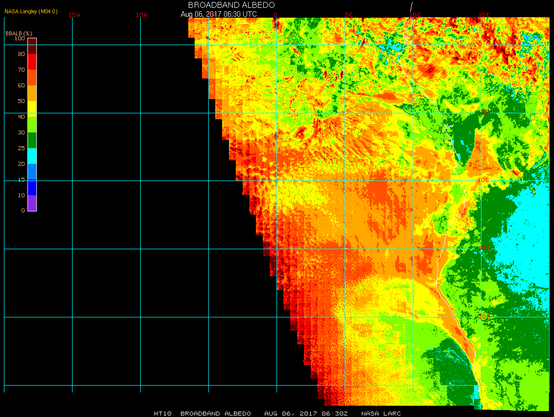
Task: Click the 'Aug 06, 2017 06:30 UTC' timestamp
Action: (219, 14)
